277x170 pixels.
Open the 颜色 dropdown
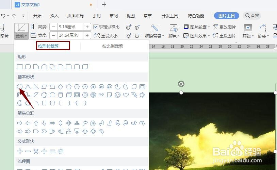point(174,36)
